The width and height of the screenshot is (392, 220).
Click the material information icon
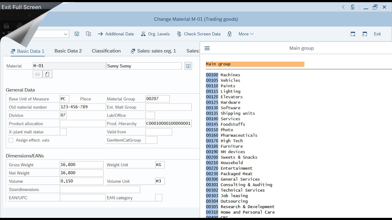pos(188,66)
